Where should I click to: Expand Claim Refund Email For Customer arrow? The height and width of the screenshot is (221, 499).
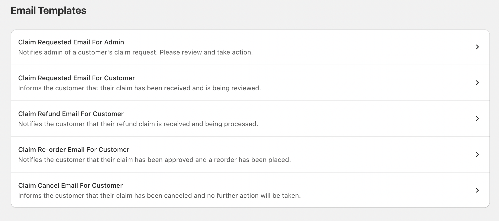click(477, 119)
